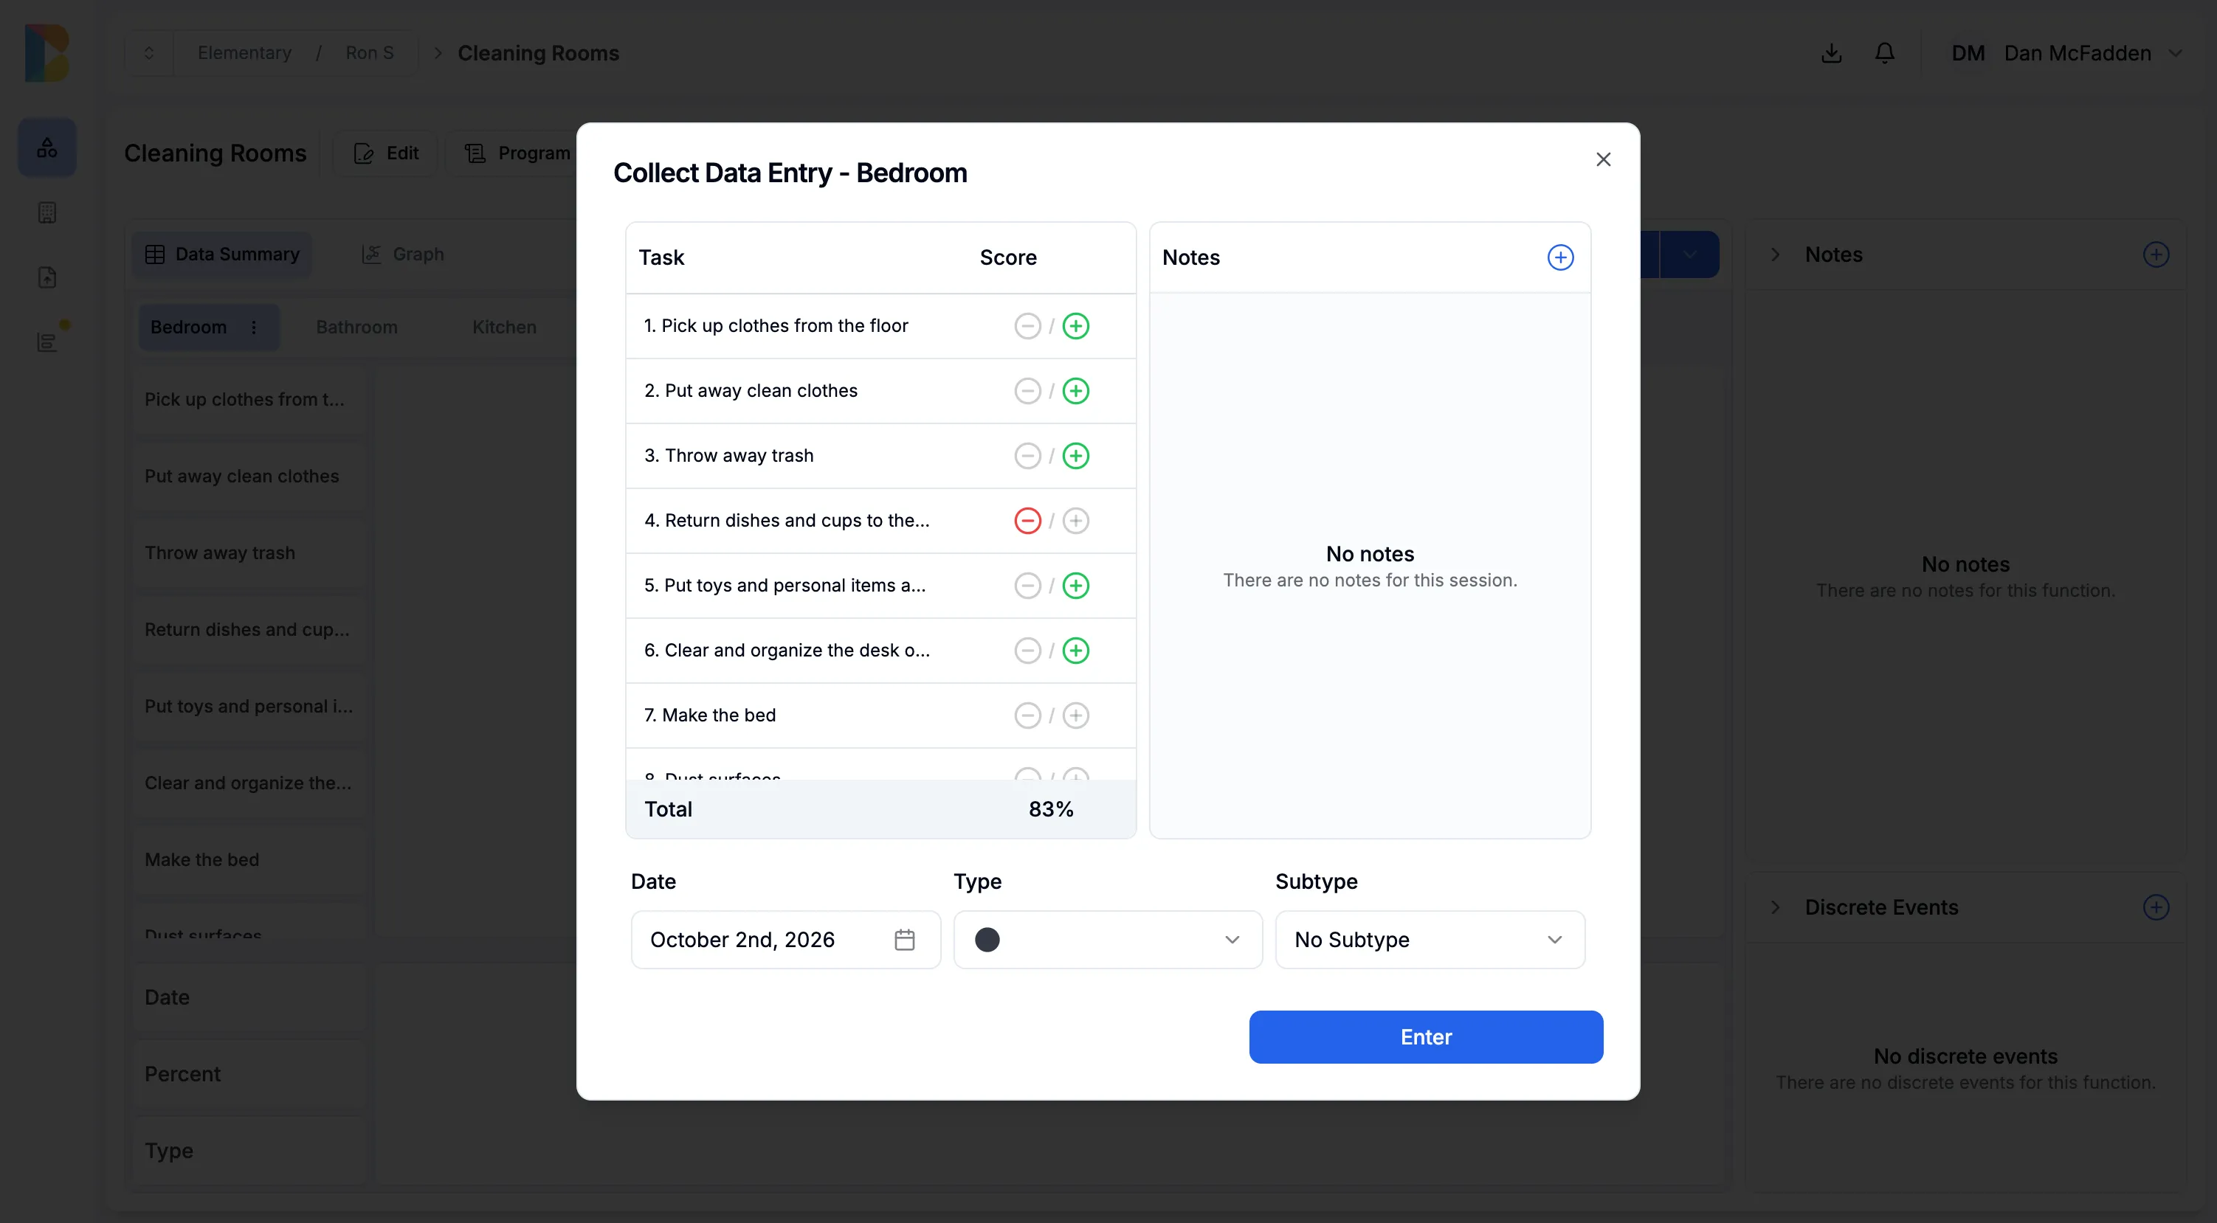Click the dark Type color dot
2217x1223 pixels.
pyautogui.click(x=987, y=940)
